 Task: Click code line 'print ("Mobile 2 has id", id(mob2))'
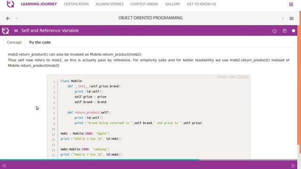(91, 154)
